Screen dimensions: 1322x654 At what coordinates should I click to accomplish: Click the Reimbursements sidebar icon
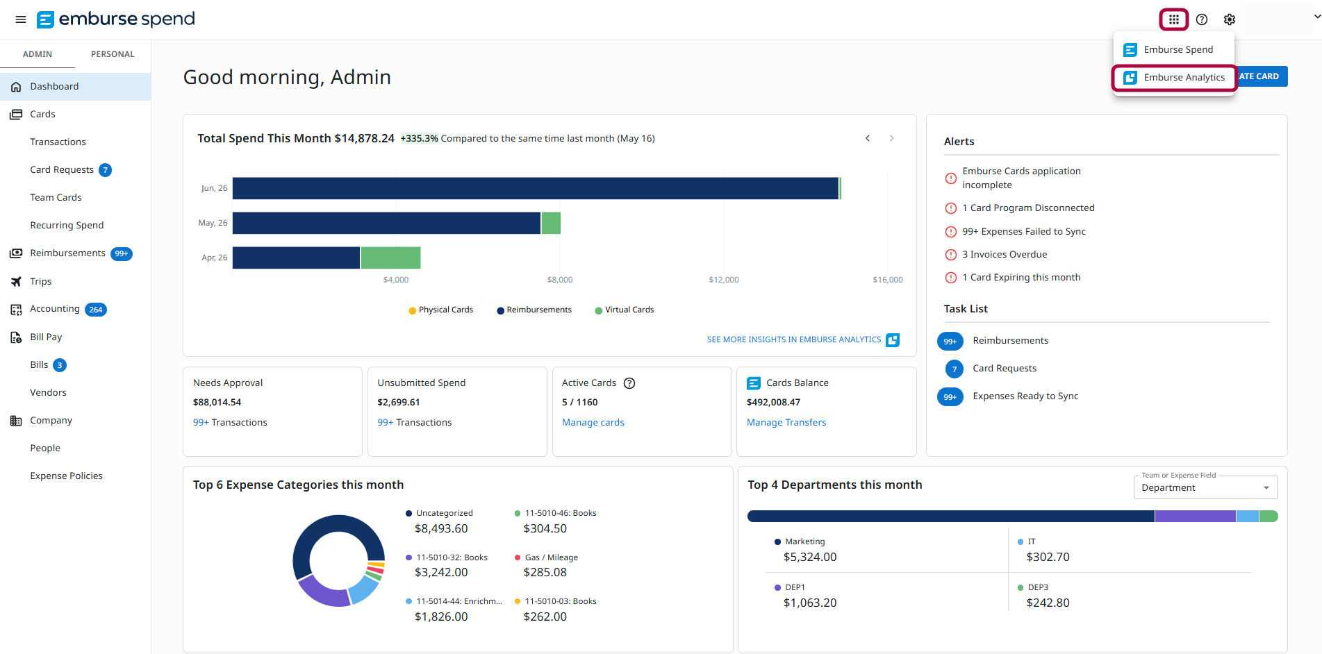coord(16,253)
